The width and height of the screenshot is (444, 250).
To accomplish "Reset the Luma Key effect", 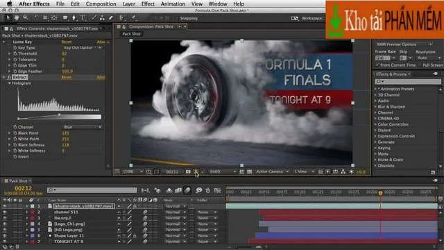I will [67, 42].
